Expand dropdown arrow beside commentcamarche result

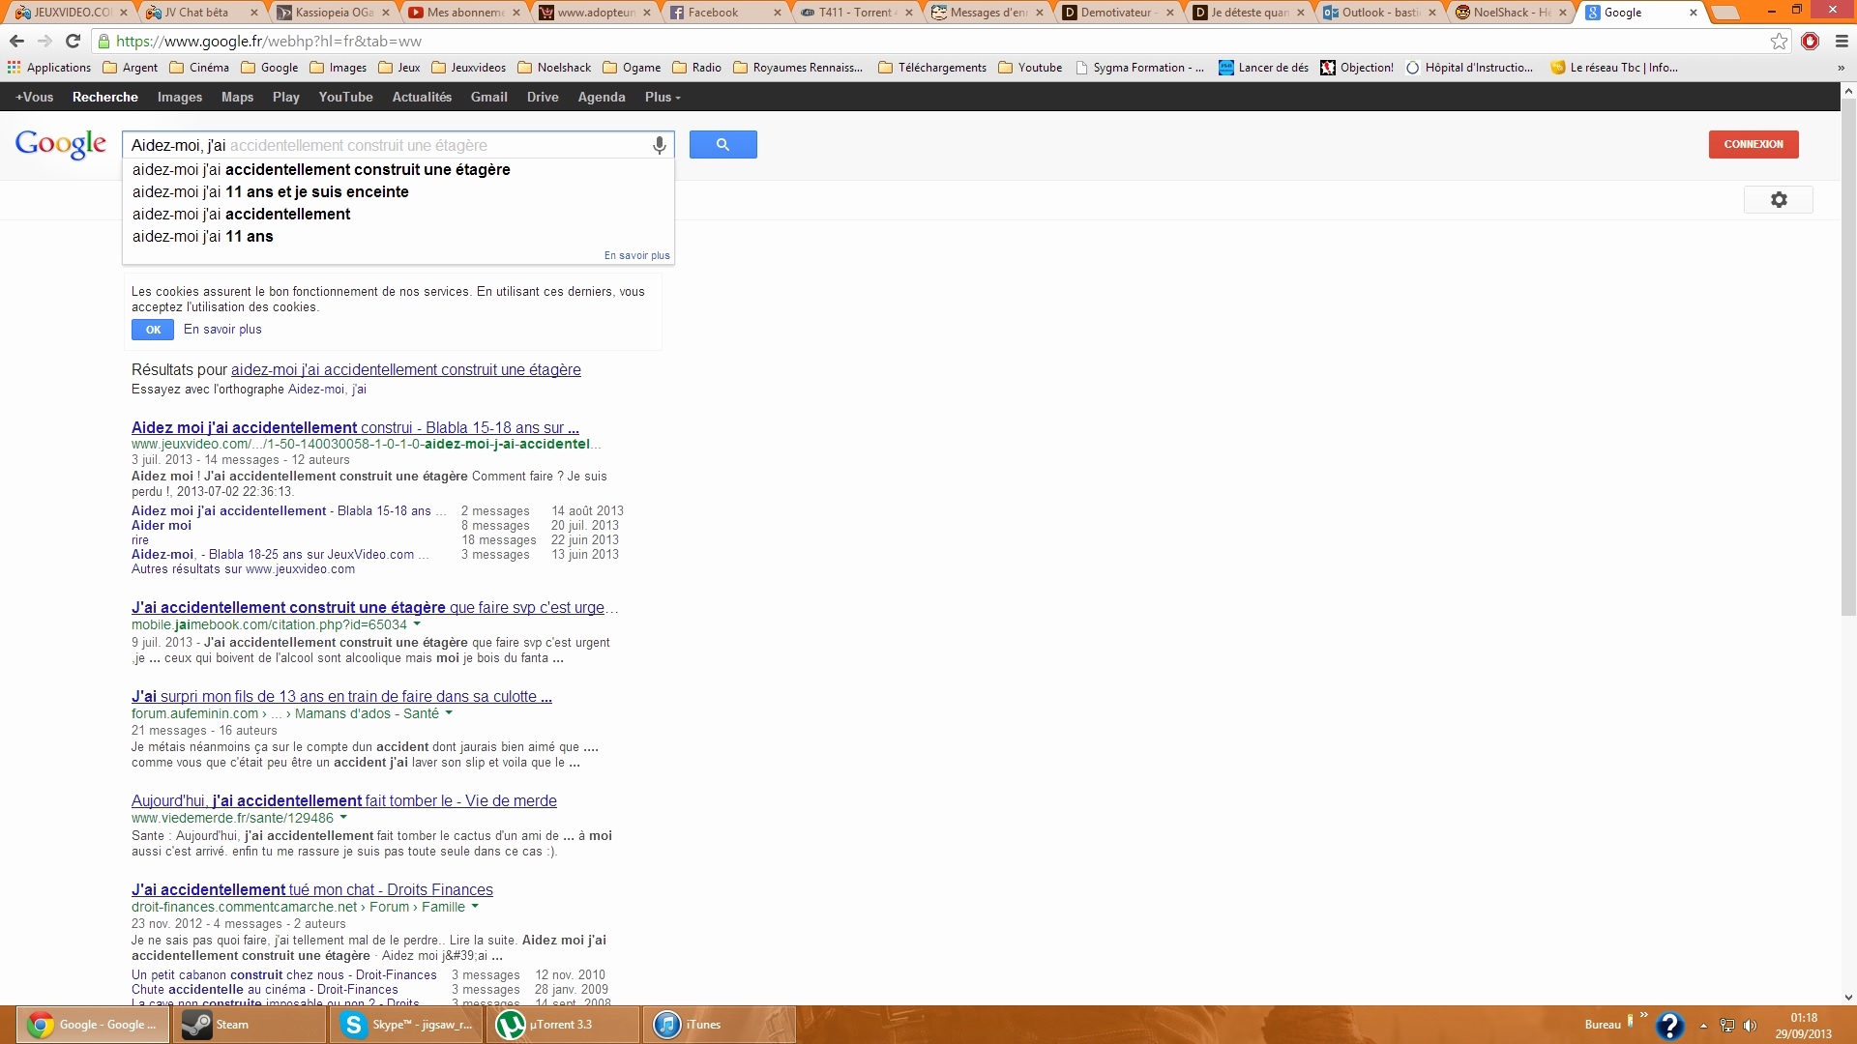tap(475, 907)
